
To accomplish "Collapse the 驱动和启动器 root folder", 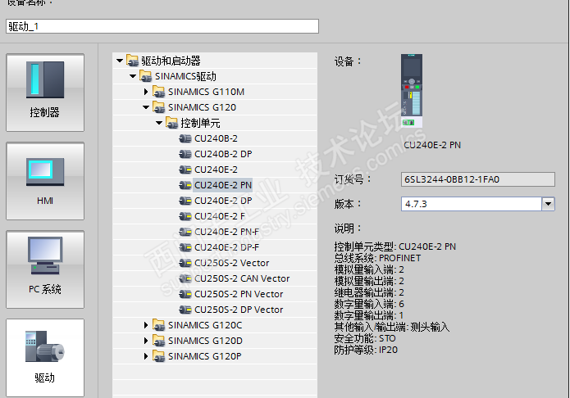I will click(x=120, y=61).
